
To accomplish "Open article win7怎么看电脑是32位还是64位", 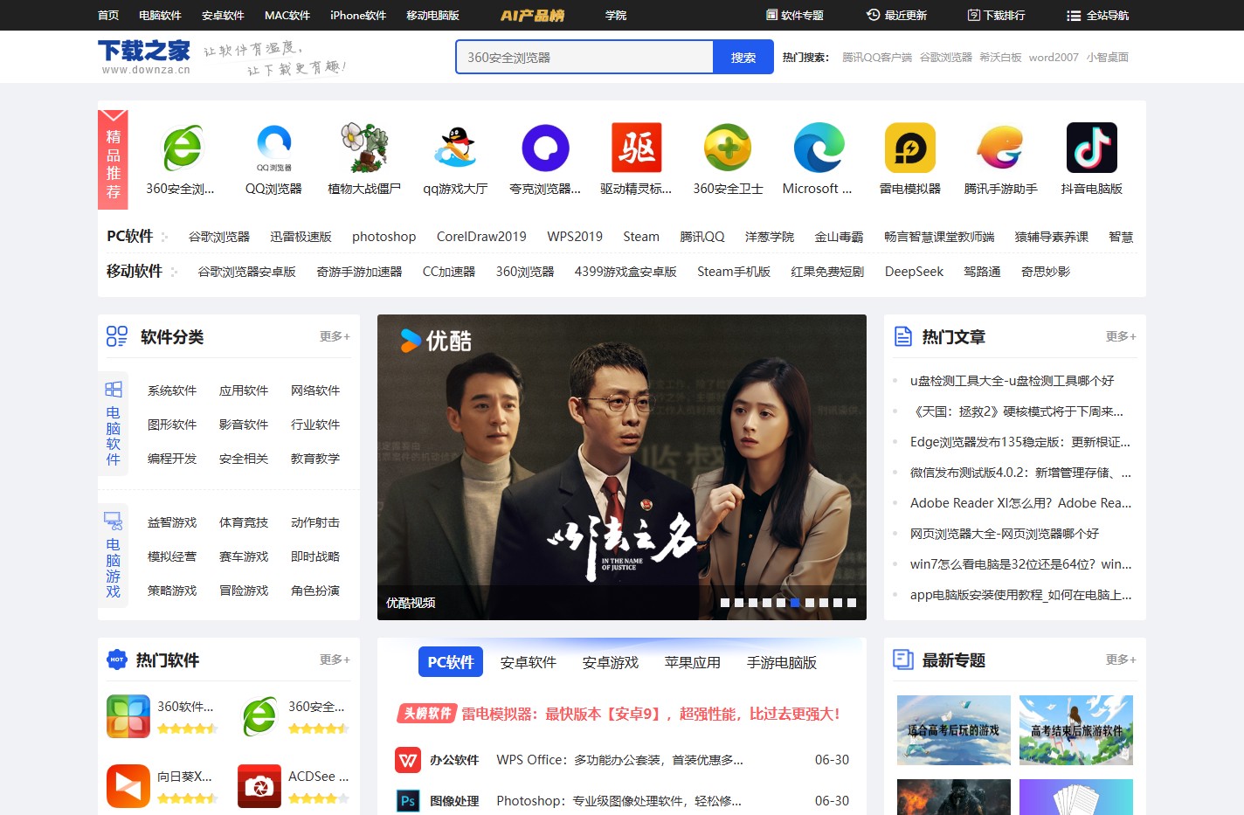I will 1020,564.
